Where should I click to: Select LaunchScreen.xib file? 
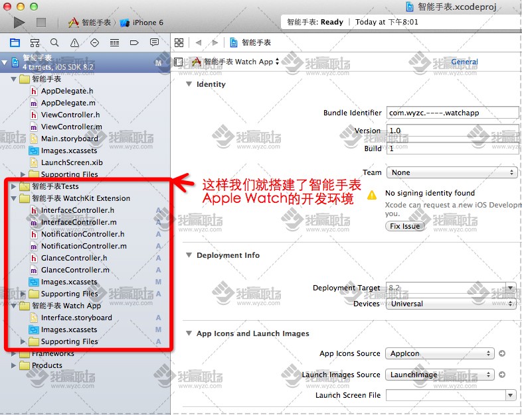(72, 162)
